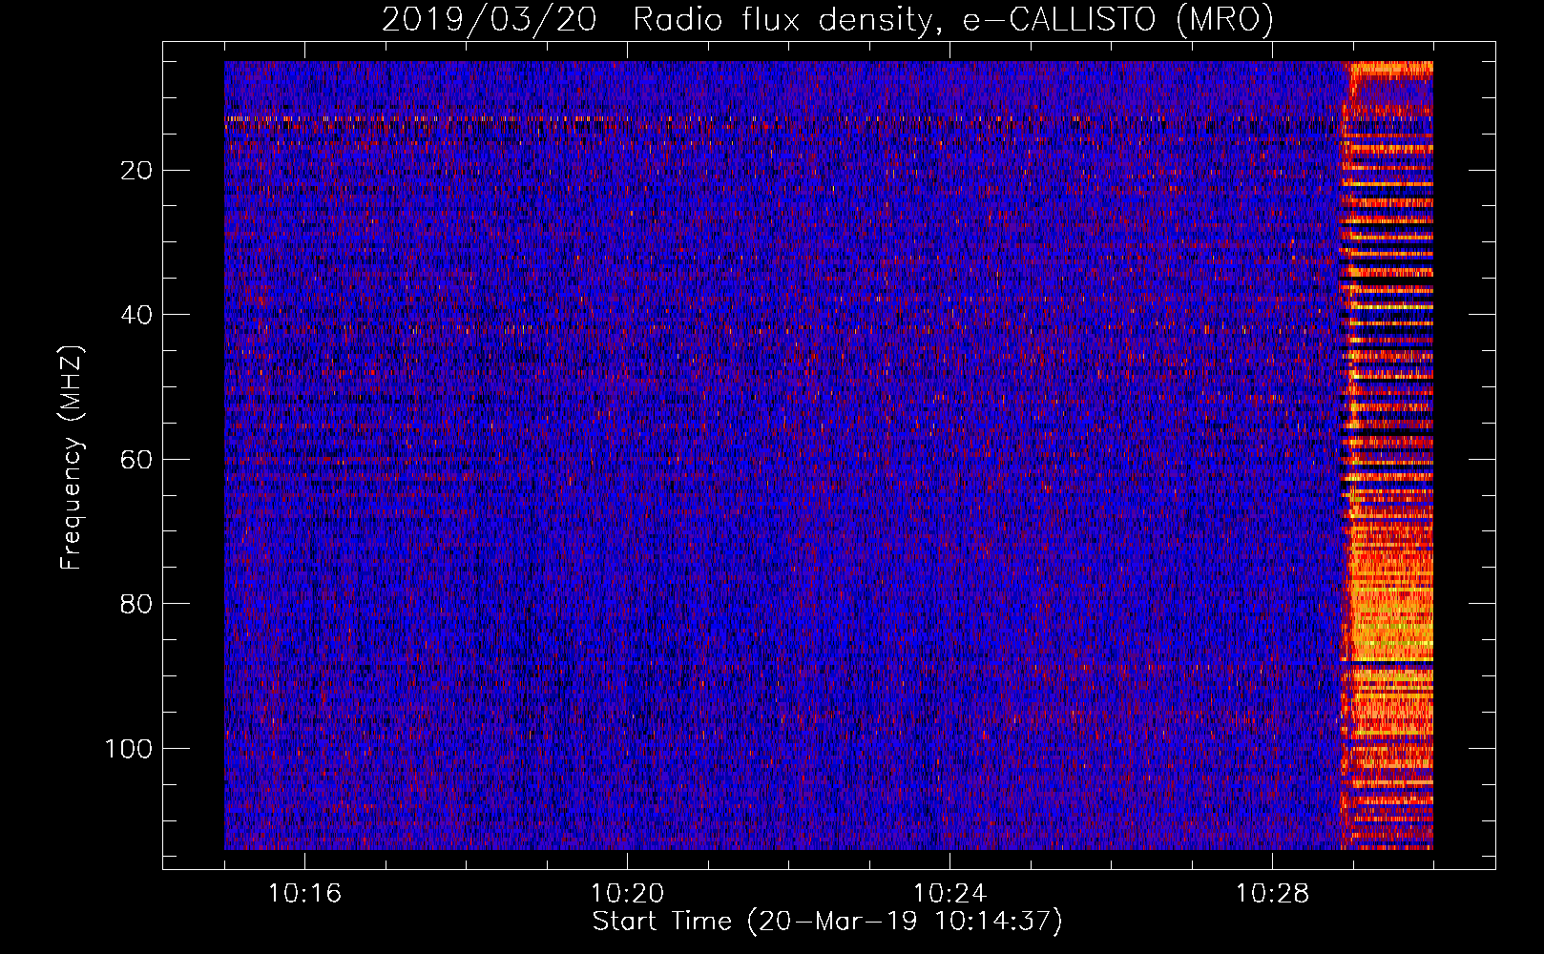Image resolution: width=1544 pixels, height=954 pixels.
Task: Click the '80' frequency tick label
Action: click(x=137, y=604)
